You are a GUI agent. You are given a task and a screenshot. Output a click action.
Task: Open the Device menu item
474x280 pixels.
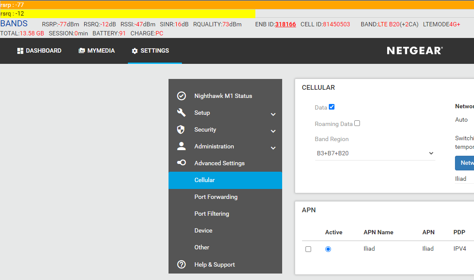coord(225,231)
